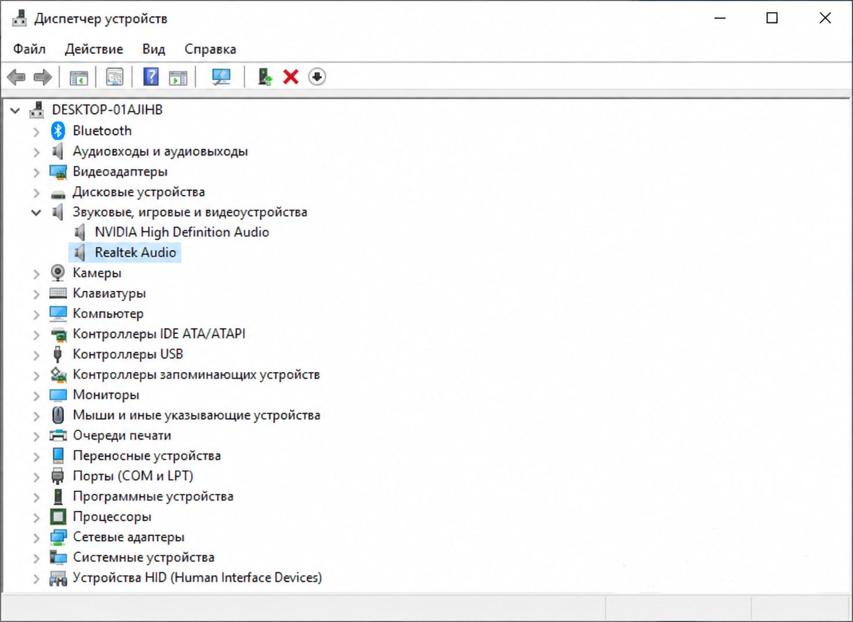Expand the Камеры category

37,274
